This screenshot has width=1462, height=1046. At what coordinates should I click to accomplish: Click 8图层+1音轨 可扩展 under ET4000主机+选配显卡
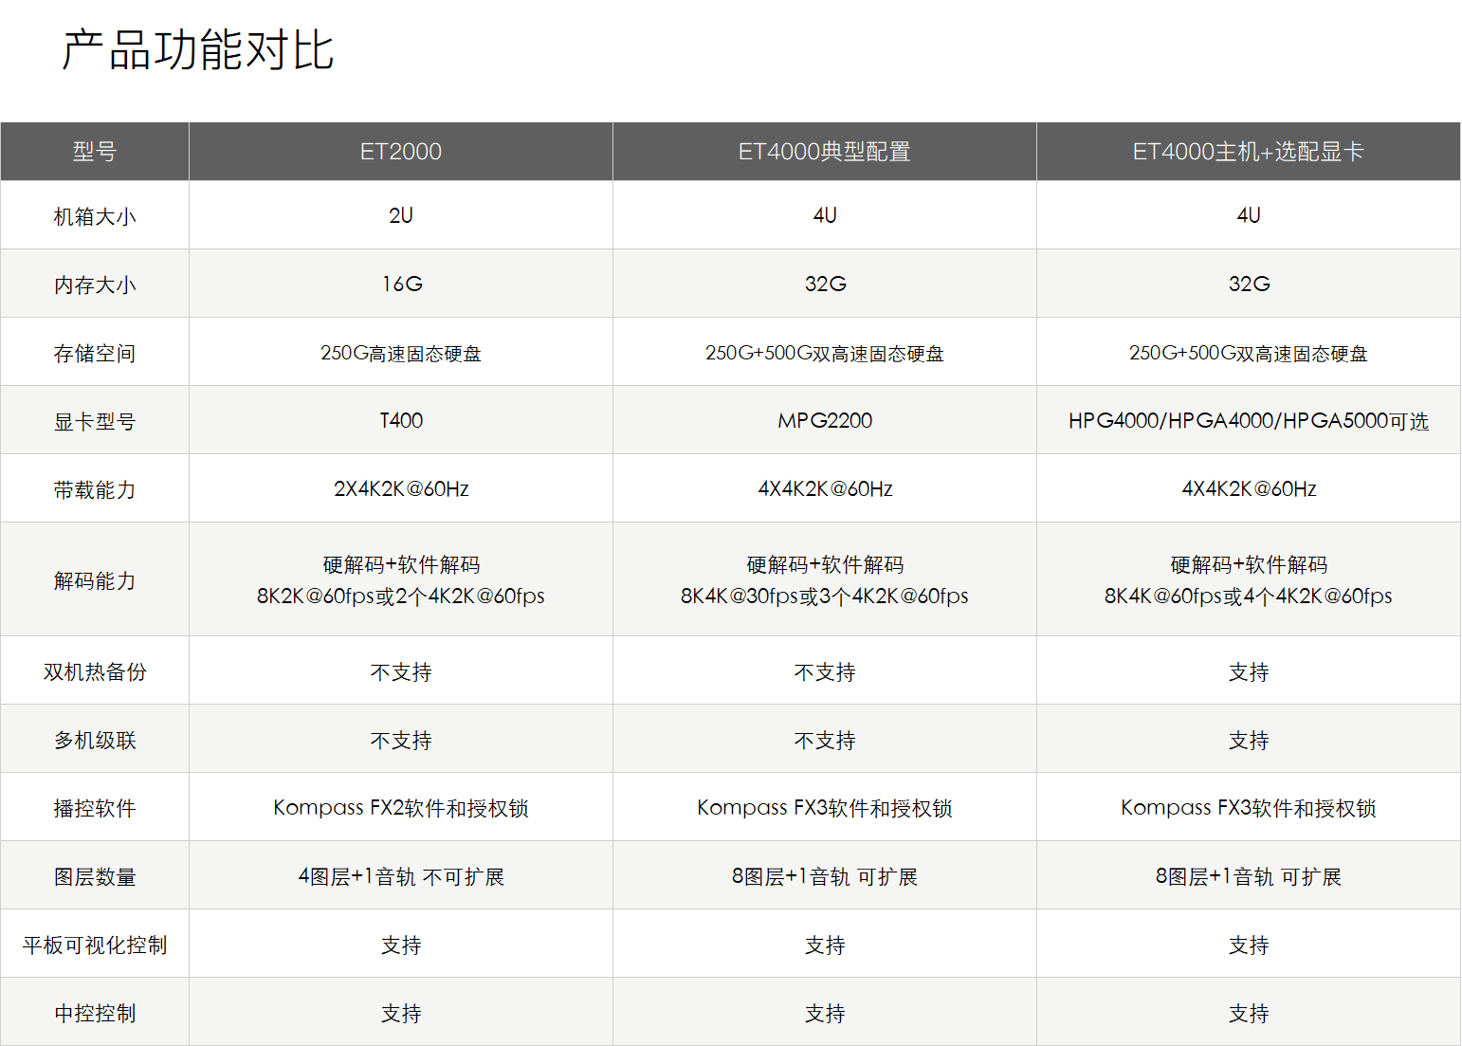pyautogui.click(x=1249, y=876)
